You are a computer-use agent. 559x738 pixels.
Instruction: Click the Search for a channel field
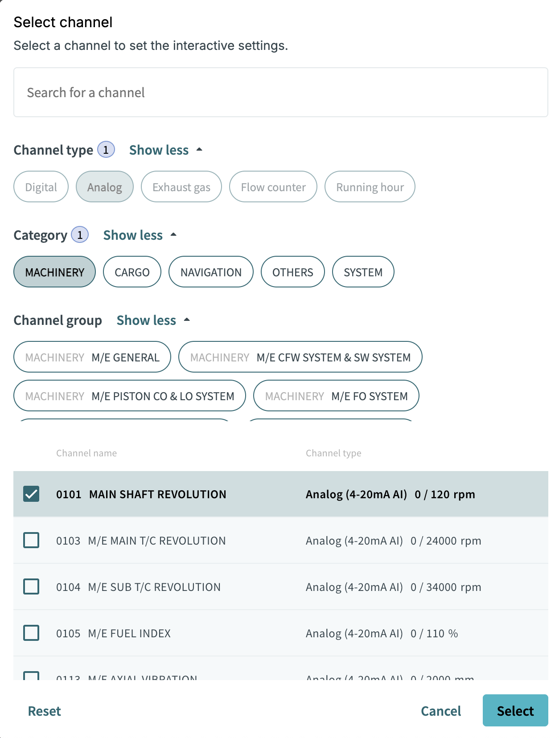click(280, 92)
